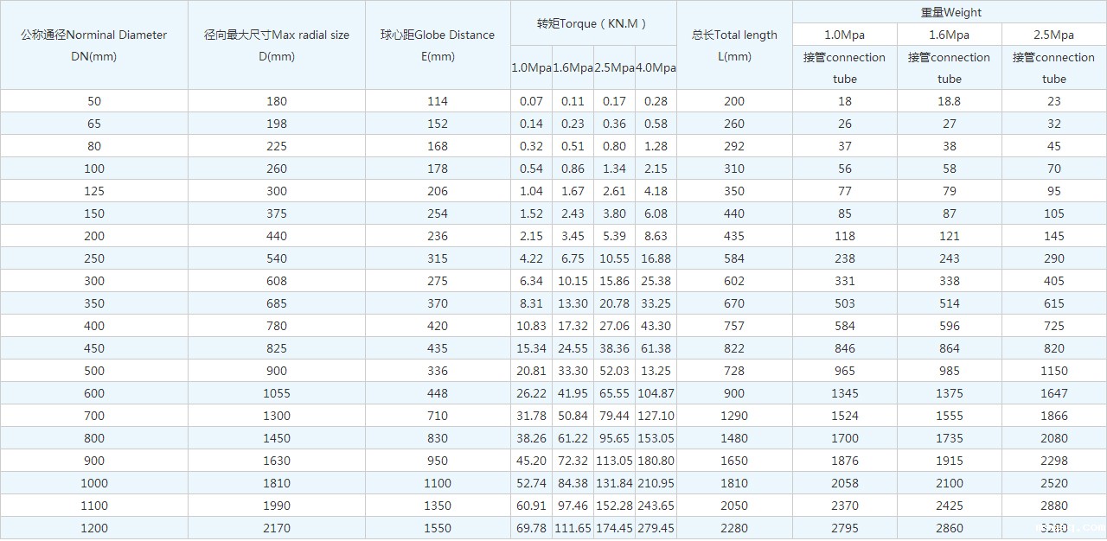This screenshot has height=541, width=1107.
Task: Select torque value 0.07 in DN 50 row
Action: (531, 101)
